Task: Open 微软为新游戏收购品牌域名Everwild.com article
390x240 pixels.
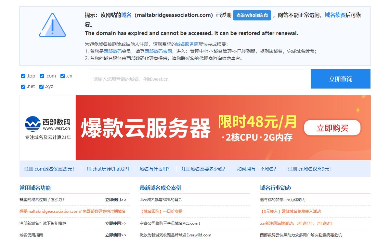Action: (x=175, y=235)
